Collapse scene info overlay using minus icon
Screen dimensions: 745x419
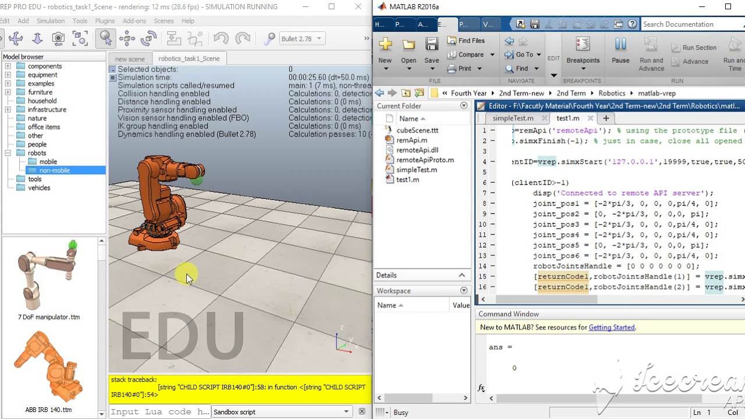pyautogui.click(x=113, y=69)
